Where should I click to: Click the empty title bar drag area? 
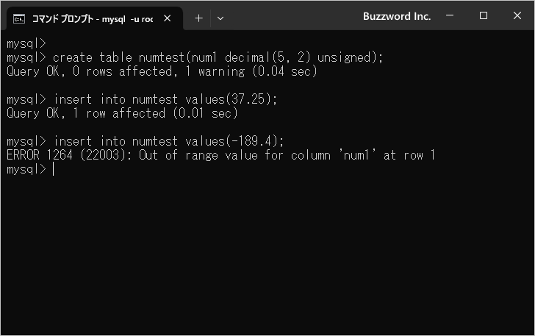(293, 16)
